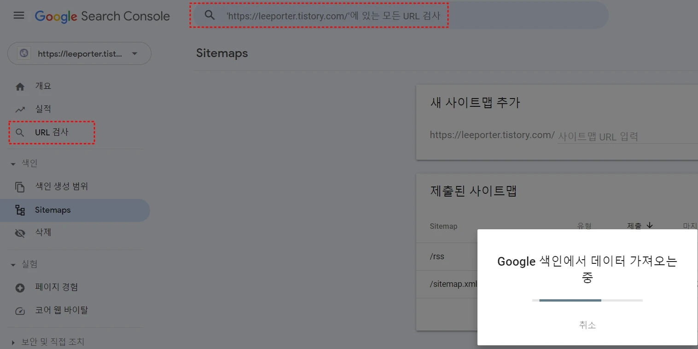This screenshot has width=698, height=349.
Task: Expand the 보안 및 직접 조치 section
Action: (x=48, y=342)
